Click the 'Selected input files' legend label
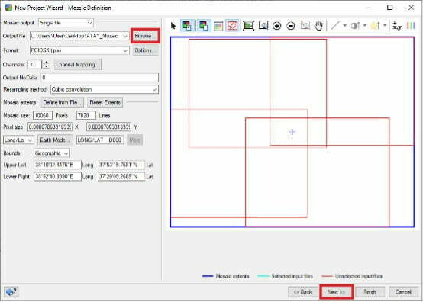Image resolution: width=423 pixels, height=302 pixels. tap(292, 276)
